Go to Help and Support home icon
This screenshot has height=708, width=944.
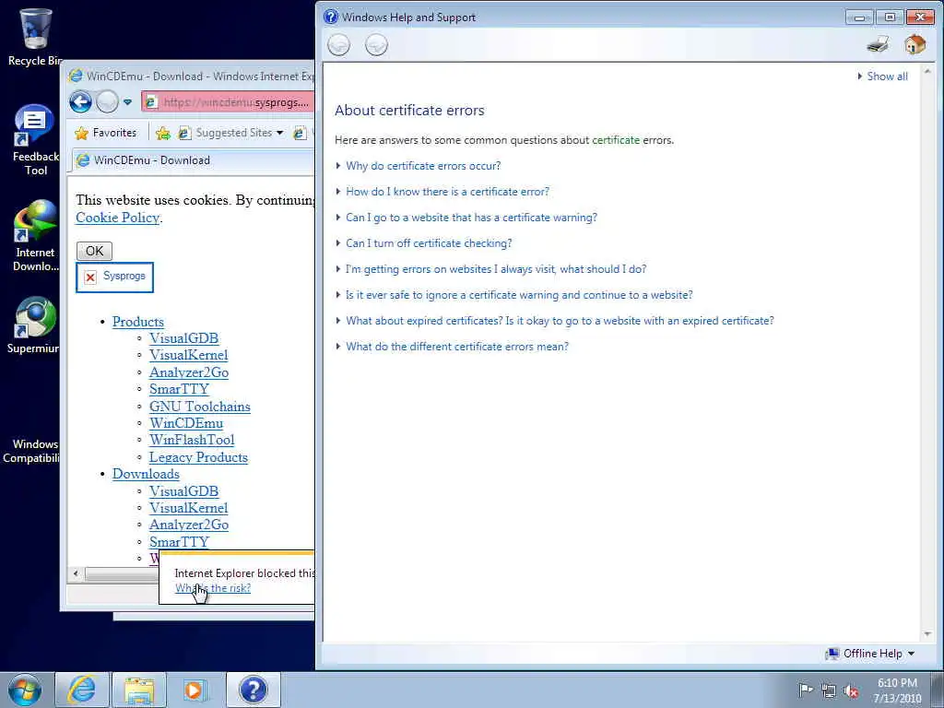click(914, 44)
